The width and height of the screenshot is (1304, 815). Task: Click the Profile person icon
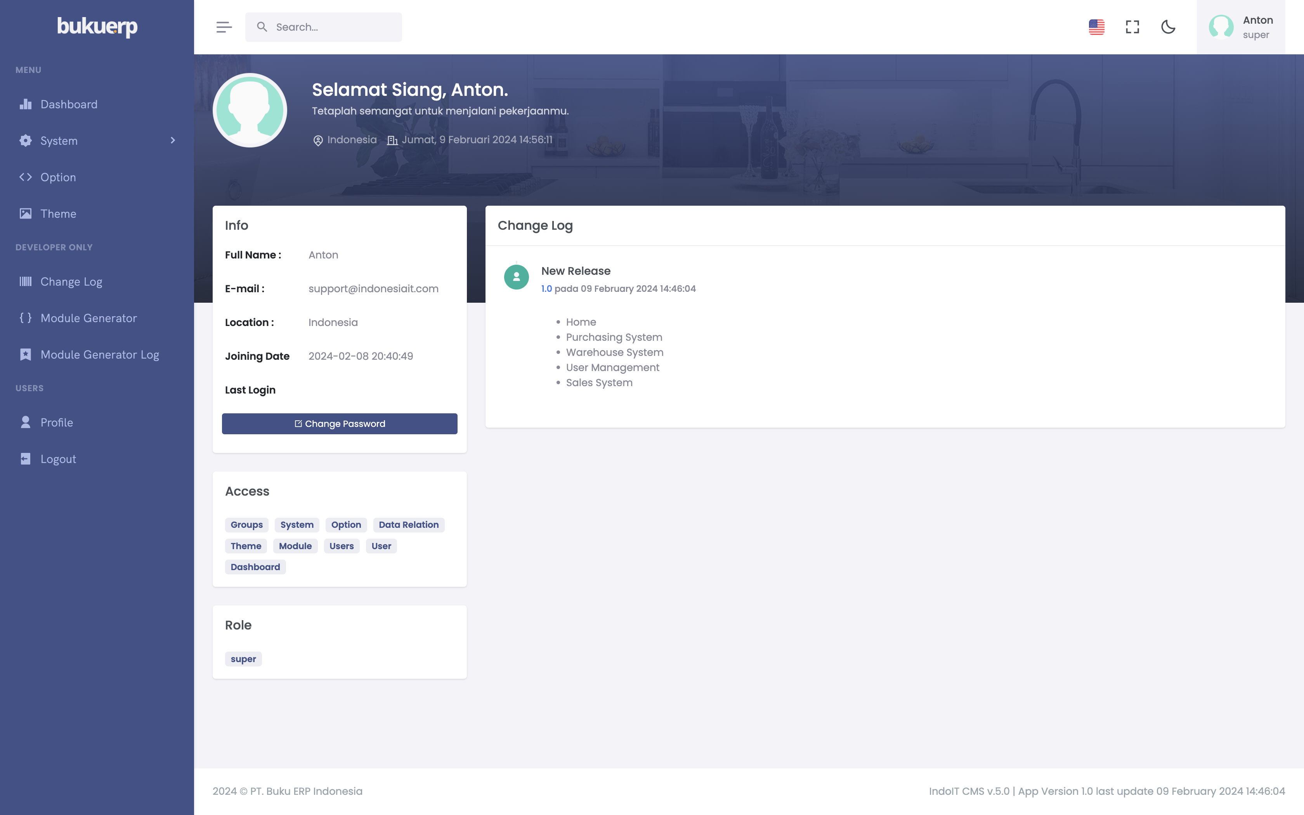(x=25, y=422)
